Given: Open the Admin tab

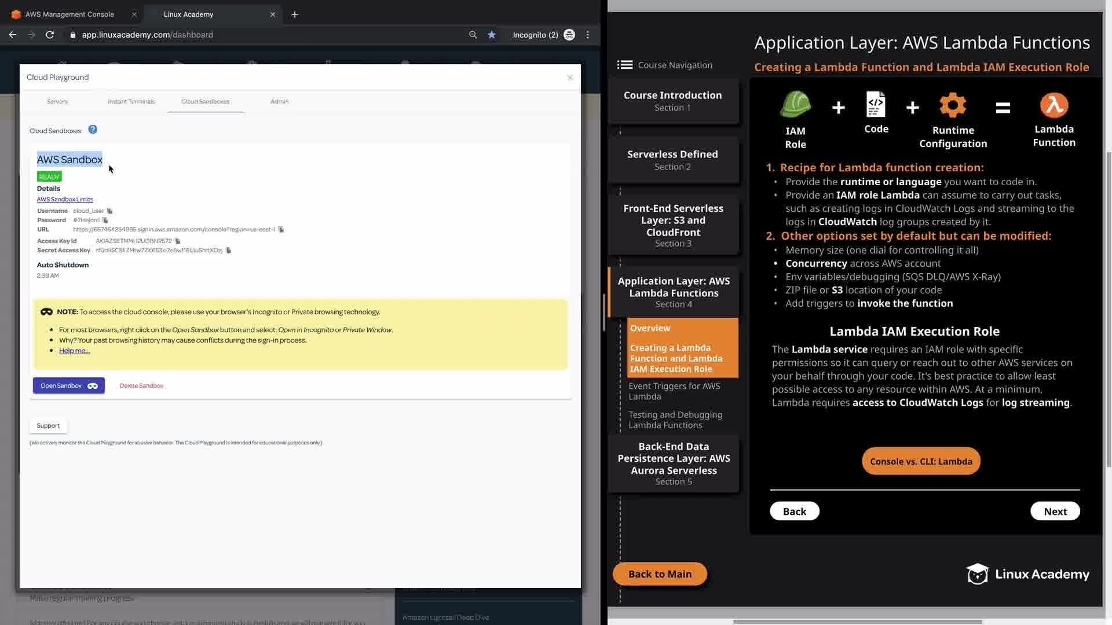Looking at the screenshot, I should 279,101.
